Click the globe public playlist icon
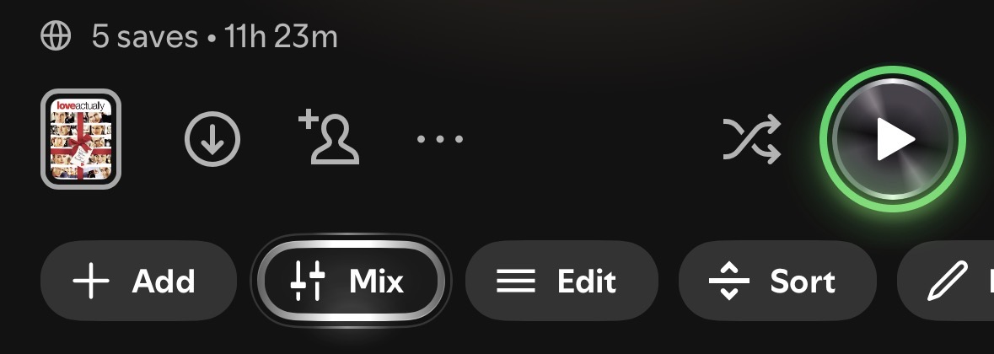Viewport: 994px width, 354px height. tap(56, 36)
